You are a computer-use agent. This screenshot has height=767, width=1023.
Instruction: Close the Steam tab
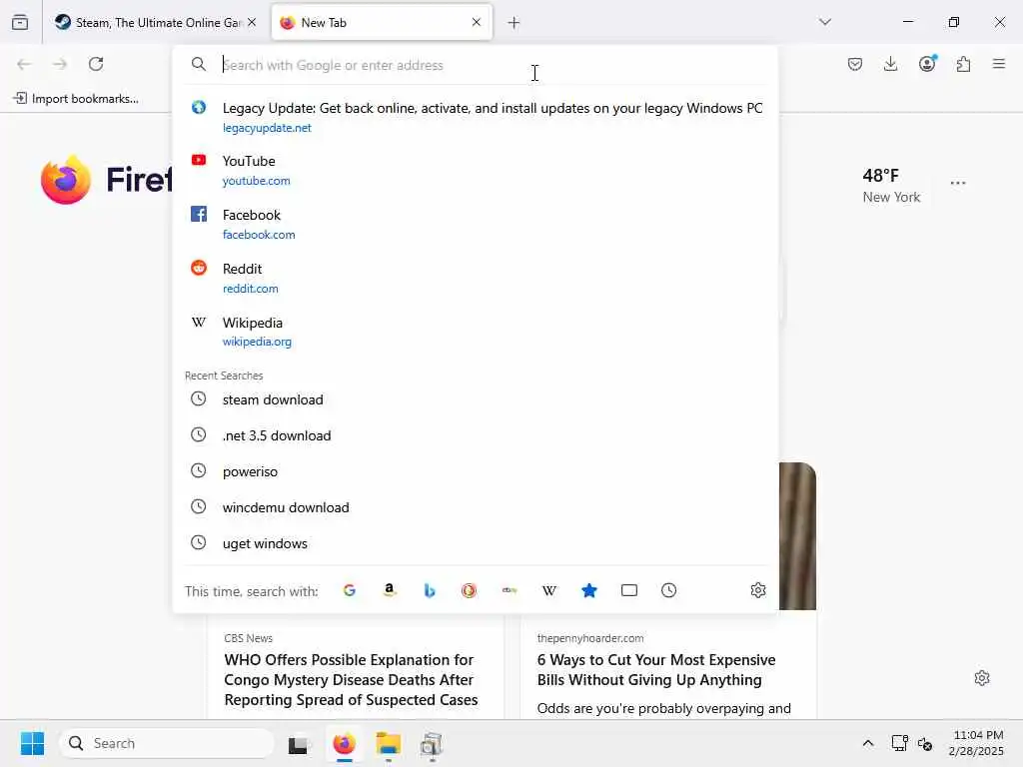tap(252, 22)
